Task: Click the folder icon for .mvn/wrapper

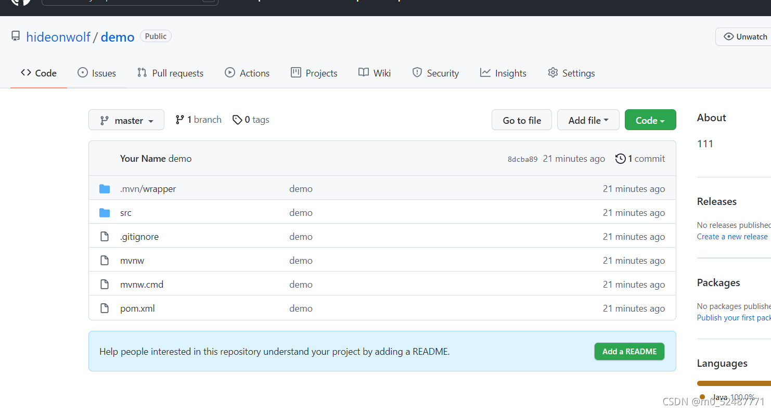Action: pos(105,189)
